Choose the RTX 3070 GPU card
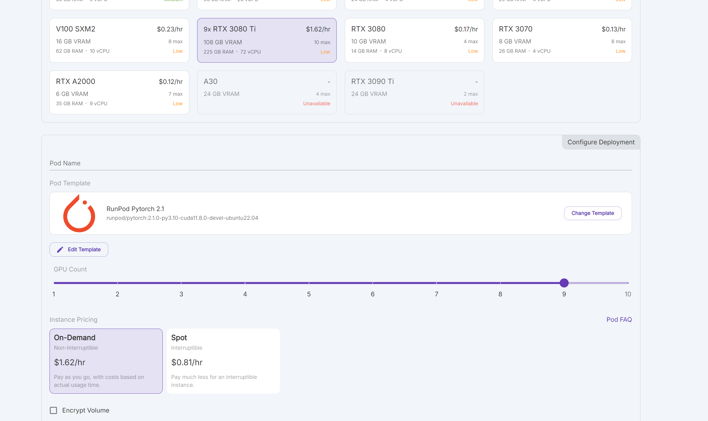Image resolution: width=708 pixels, height=421 pixels. tap(562, 40)
